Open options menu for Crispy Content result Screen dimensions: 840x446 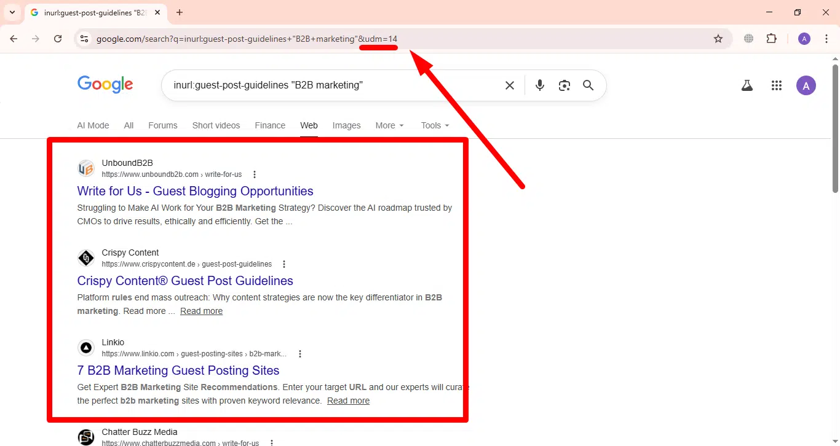284,264
